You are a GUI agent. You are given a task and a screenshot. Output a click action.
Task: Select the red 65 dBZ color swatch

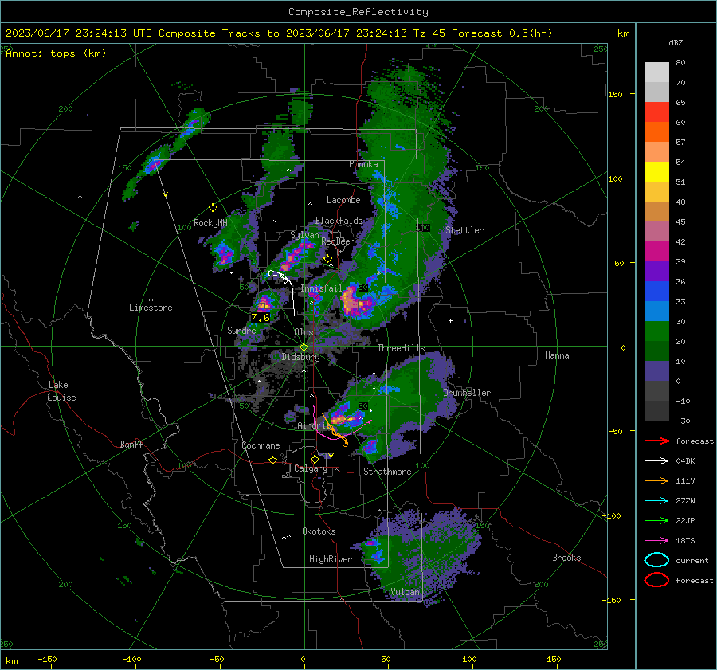coord(656,112)
